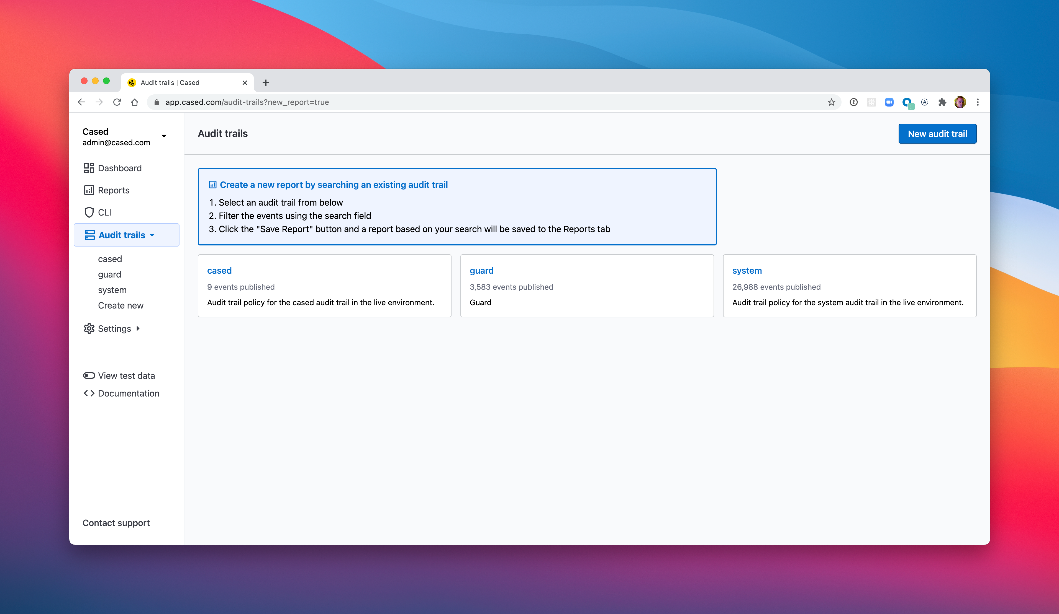
Task: Click the Dashboard grid icon
Action: (89, 168)
